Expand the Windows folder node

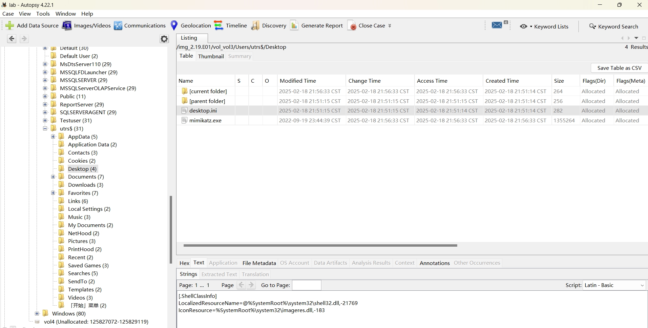coord(37,313)
